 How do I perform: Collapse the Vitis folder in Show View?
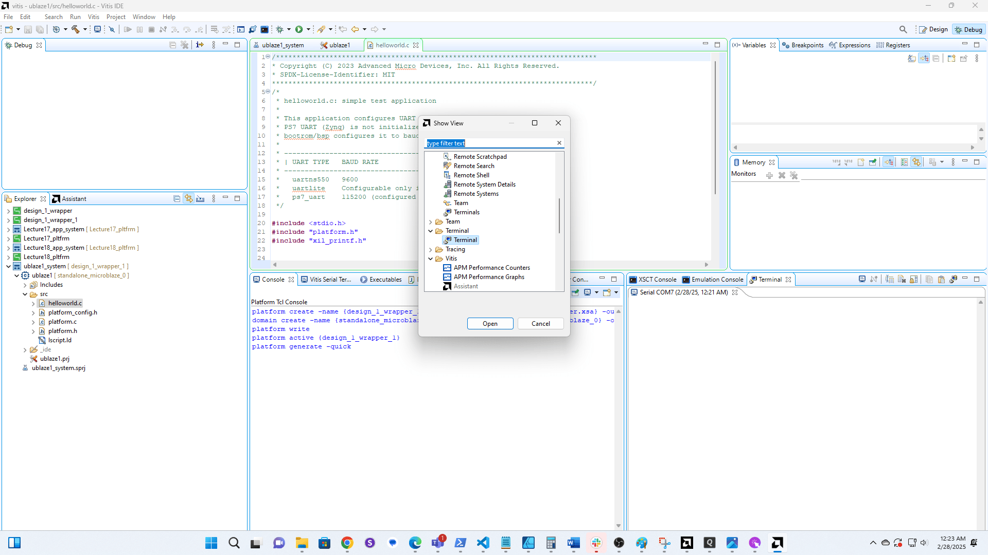[431, 259]
